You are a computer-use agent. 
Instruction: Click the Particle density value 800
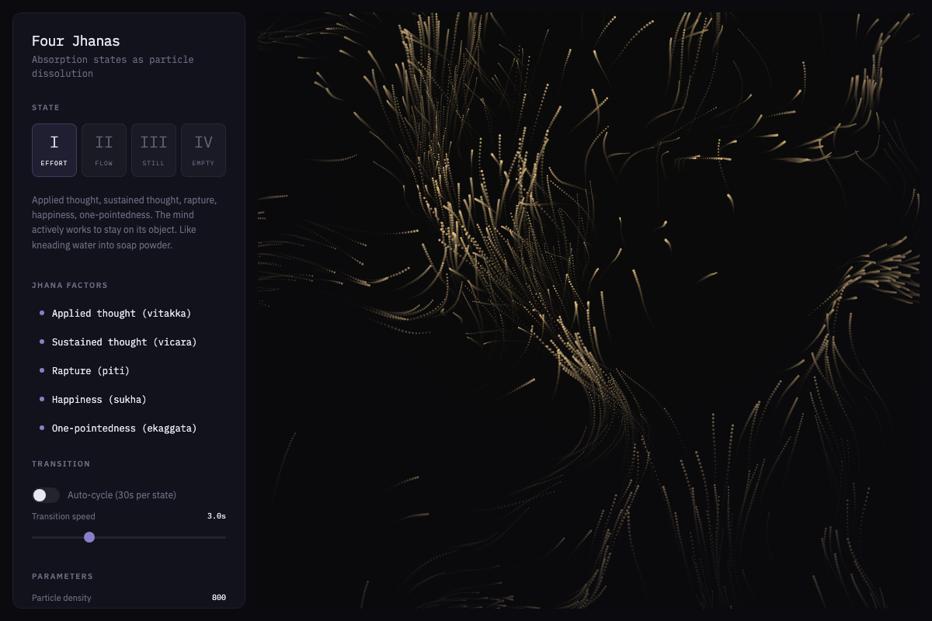(x=218, y=598)
